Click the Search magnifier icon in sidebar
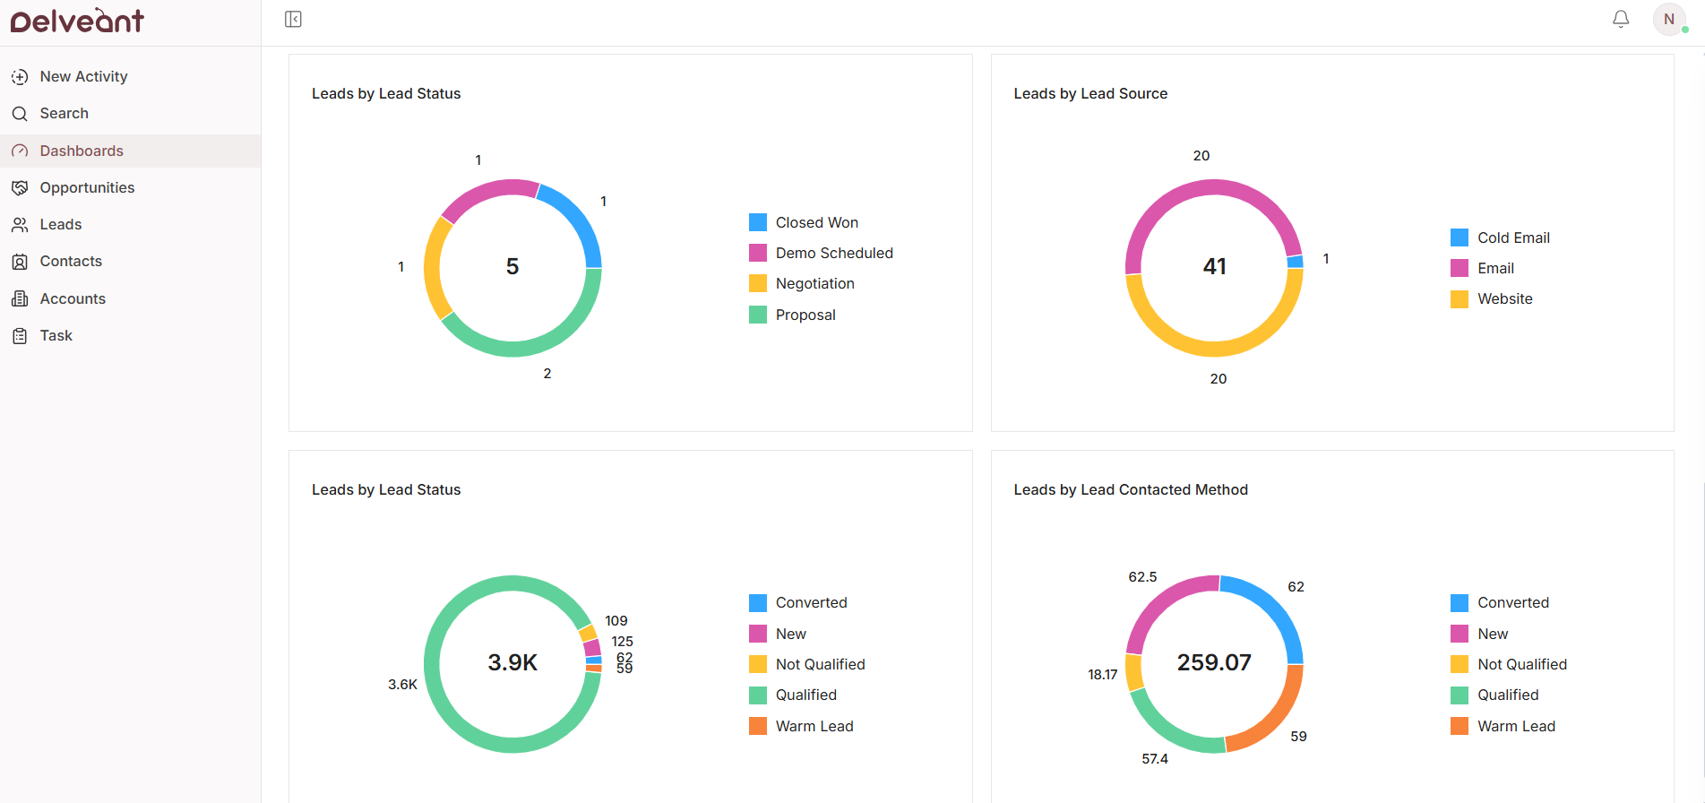This screenshot has height=803, width=1705. coord(20,114)
